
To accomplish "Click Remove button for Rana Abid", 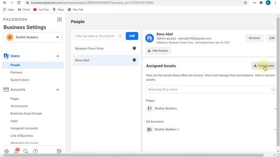I will 254,38.
